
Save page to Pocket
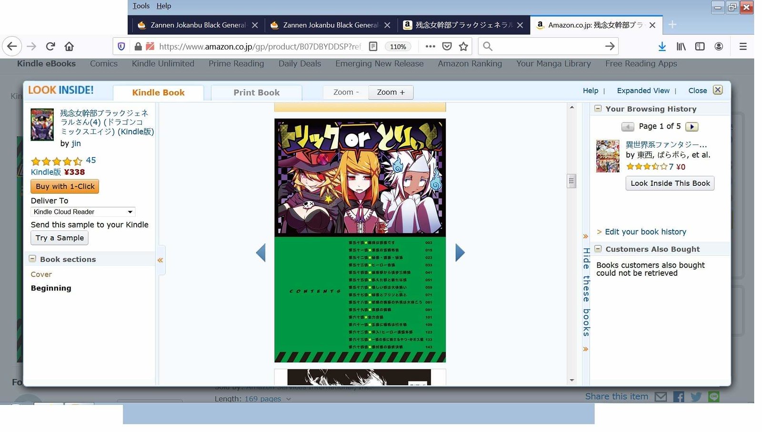point(447,46)
